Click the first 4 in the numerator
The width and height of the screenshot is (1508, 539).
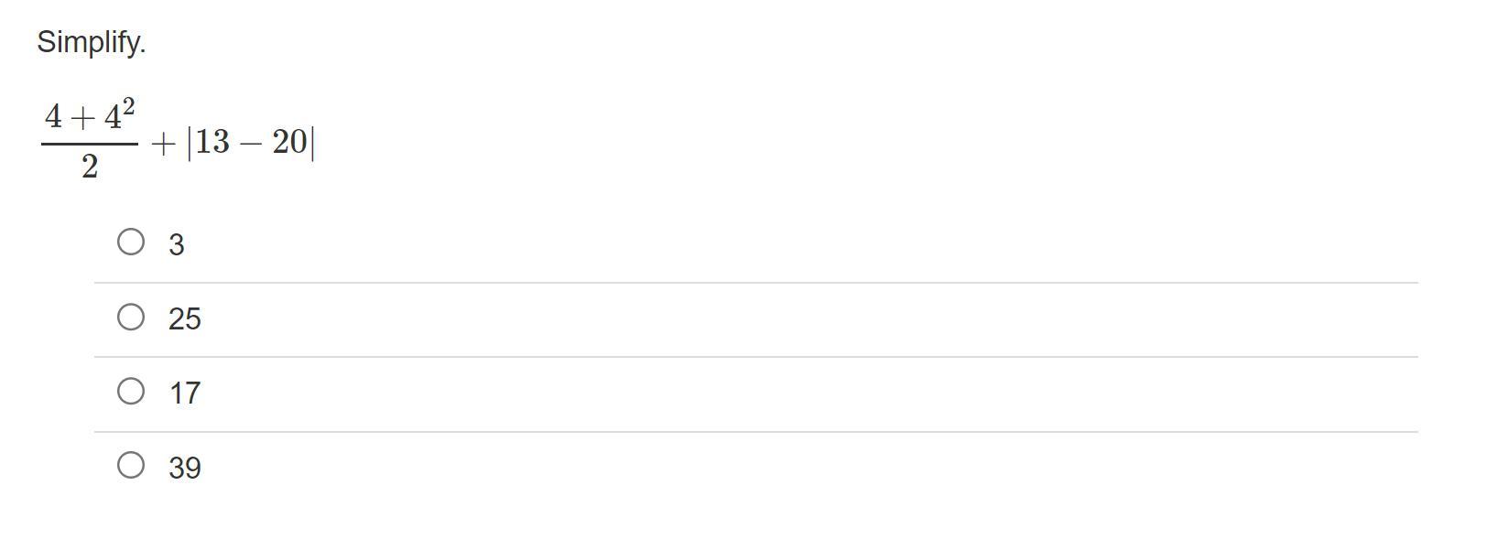54,116
